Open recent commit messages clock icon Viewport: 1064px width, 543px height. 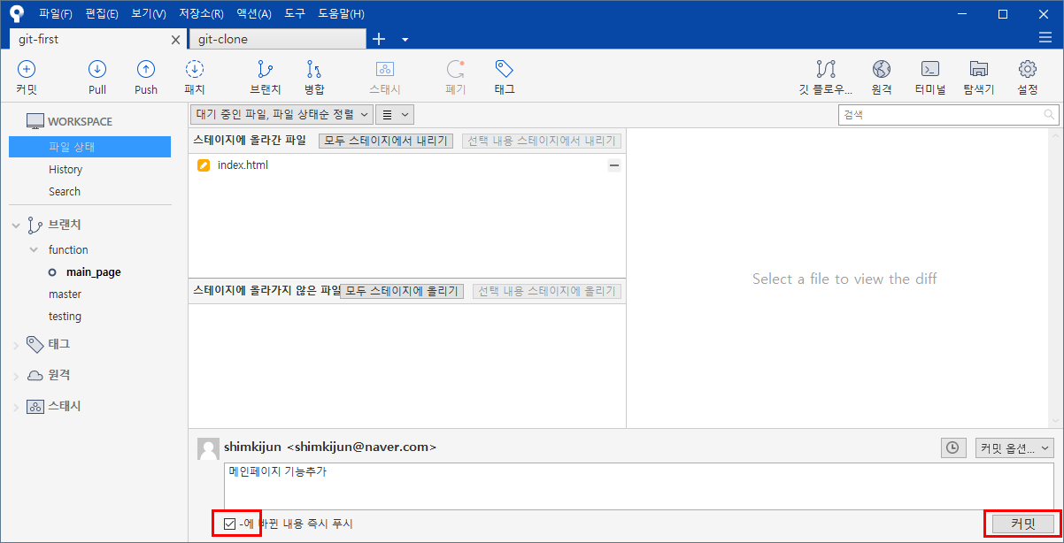pos(953,448)
